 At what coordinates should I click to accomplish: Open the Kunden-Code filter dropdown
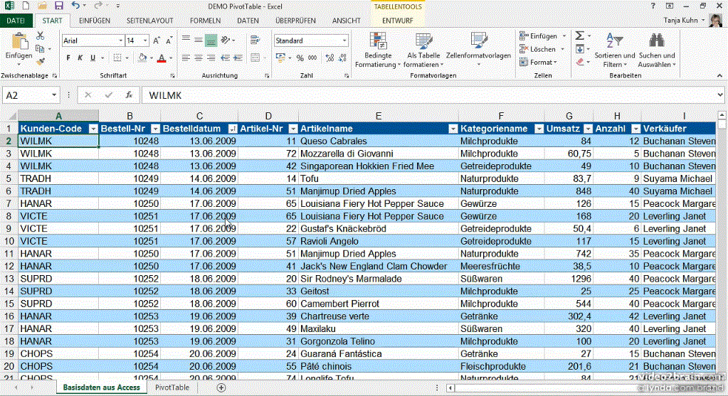coord(93,129)
